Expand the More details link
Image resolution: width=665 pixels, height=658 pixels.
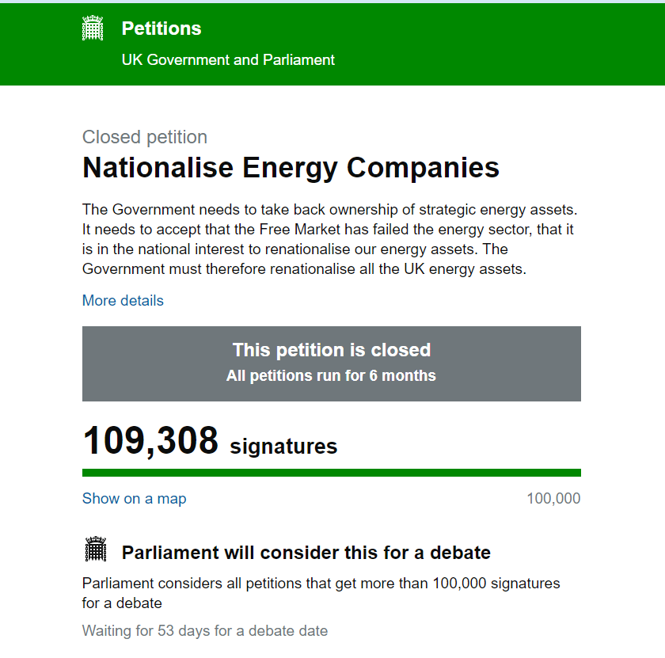coord(123,300)
